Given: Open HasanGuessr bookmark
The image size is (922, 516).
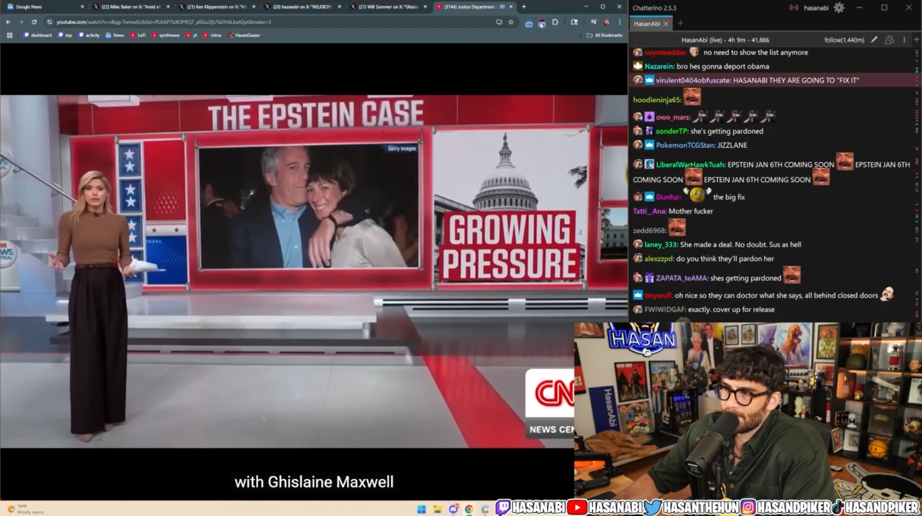Looking at the screenshot, I should pyautogui.click(x=243, y=36).
